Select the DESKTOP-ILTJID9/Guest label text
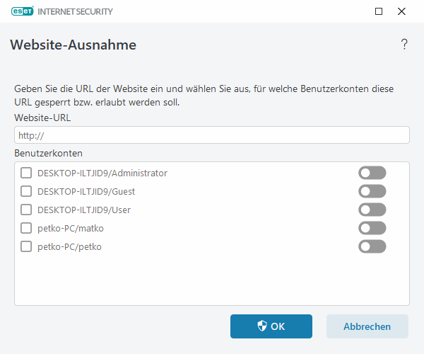 pyautogui.click(x=86, y=191)
